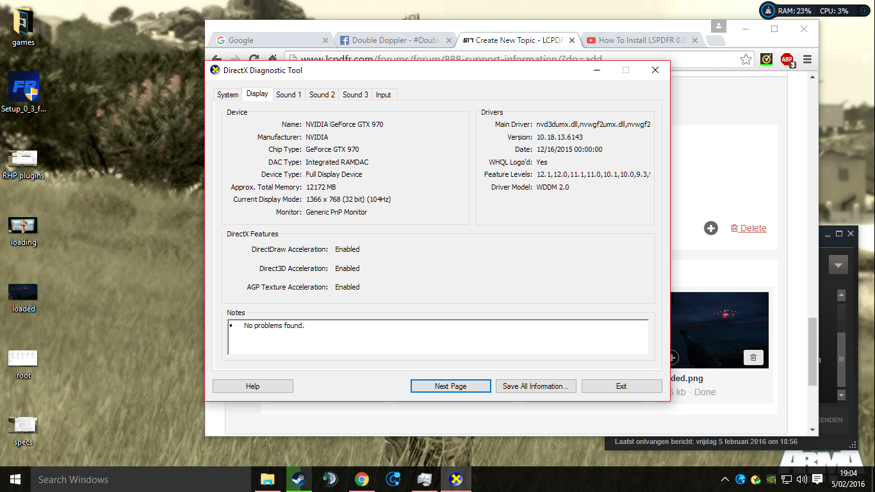Open the volume control in the tray
The image size is (875, 492).
tap(801, 479)
